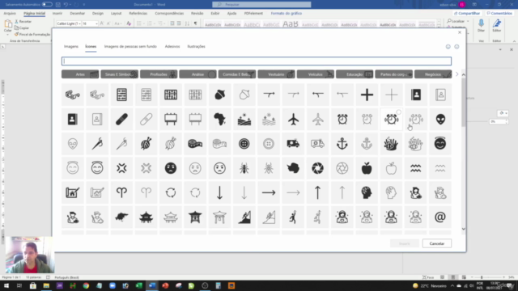
Task: Select the filled yarn ball icon
Action: point(146,144)
